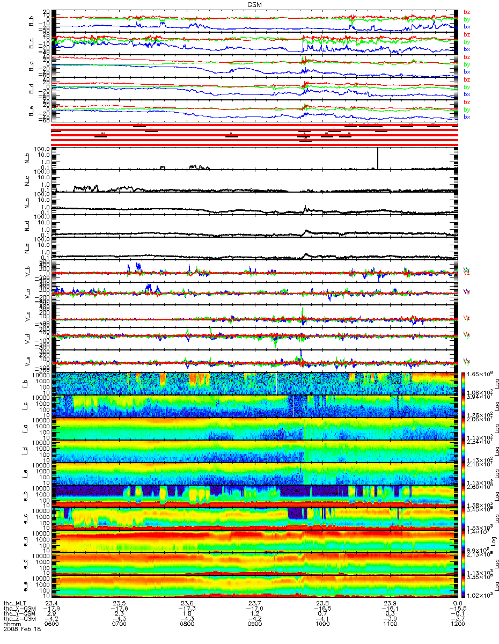Click the bx legend label of B_e panel
The width and height of the screenshot is (499, 644).
coord(467,116)
